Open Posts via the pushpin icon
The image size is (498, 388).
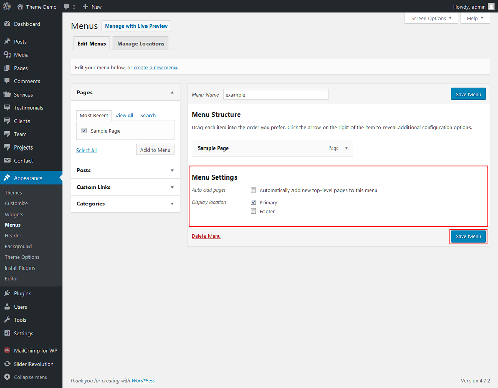[7, 42]
